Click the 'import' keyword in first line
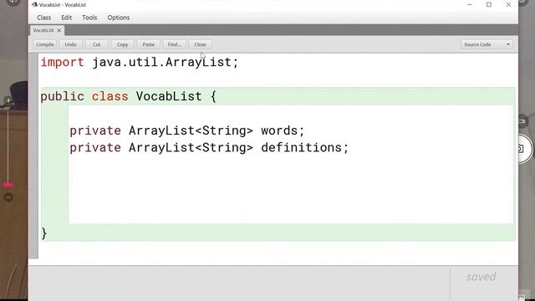The image size is (535, 301). pyautogui.click(x=63, y=62)
